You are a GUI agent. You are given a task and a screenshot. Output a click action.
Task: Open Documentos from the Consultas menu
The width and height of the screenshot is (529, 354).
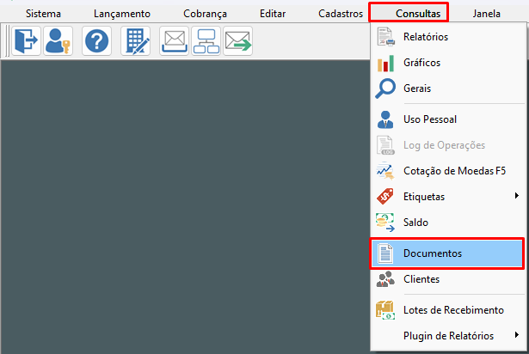tap(447, 253)
